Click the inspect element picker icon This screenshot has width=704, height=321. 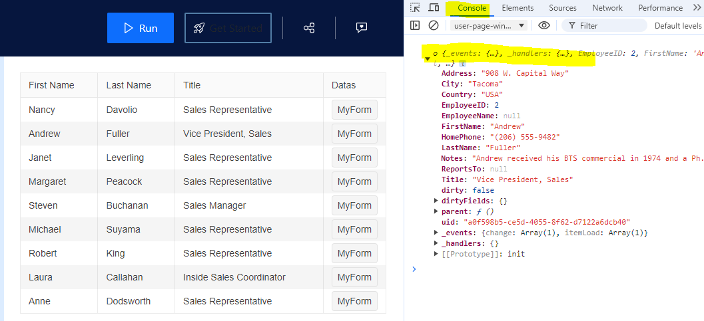click(415, 8)
